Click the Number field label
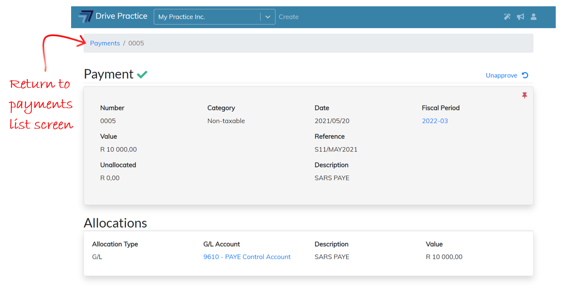565x297 pixels. coord(112,108)
